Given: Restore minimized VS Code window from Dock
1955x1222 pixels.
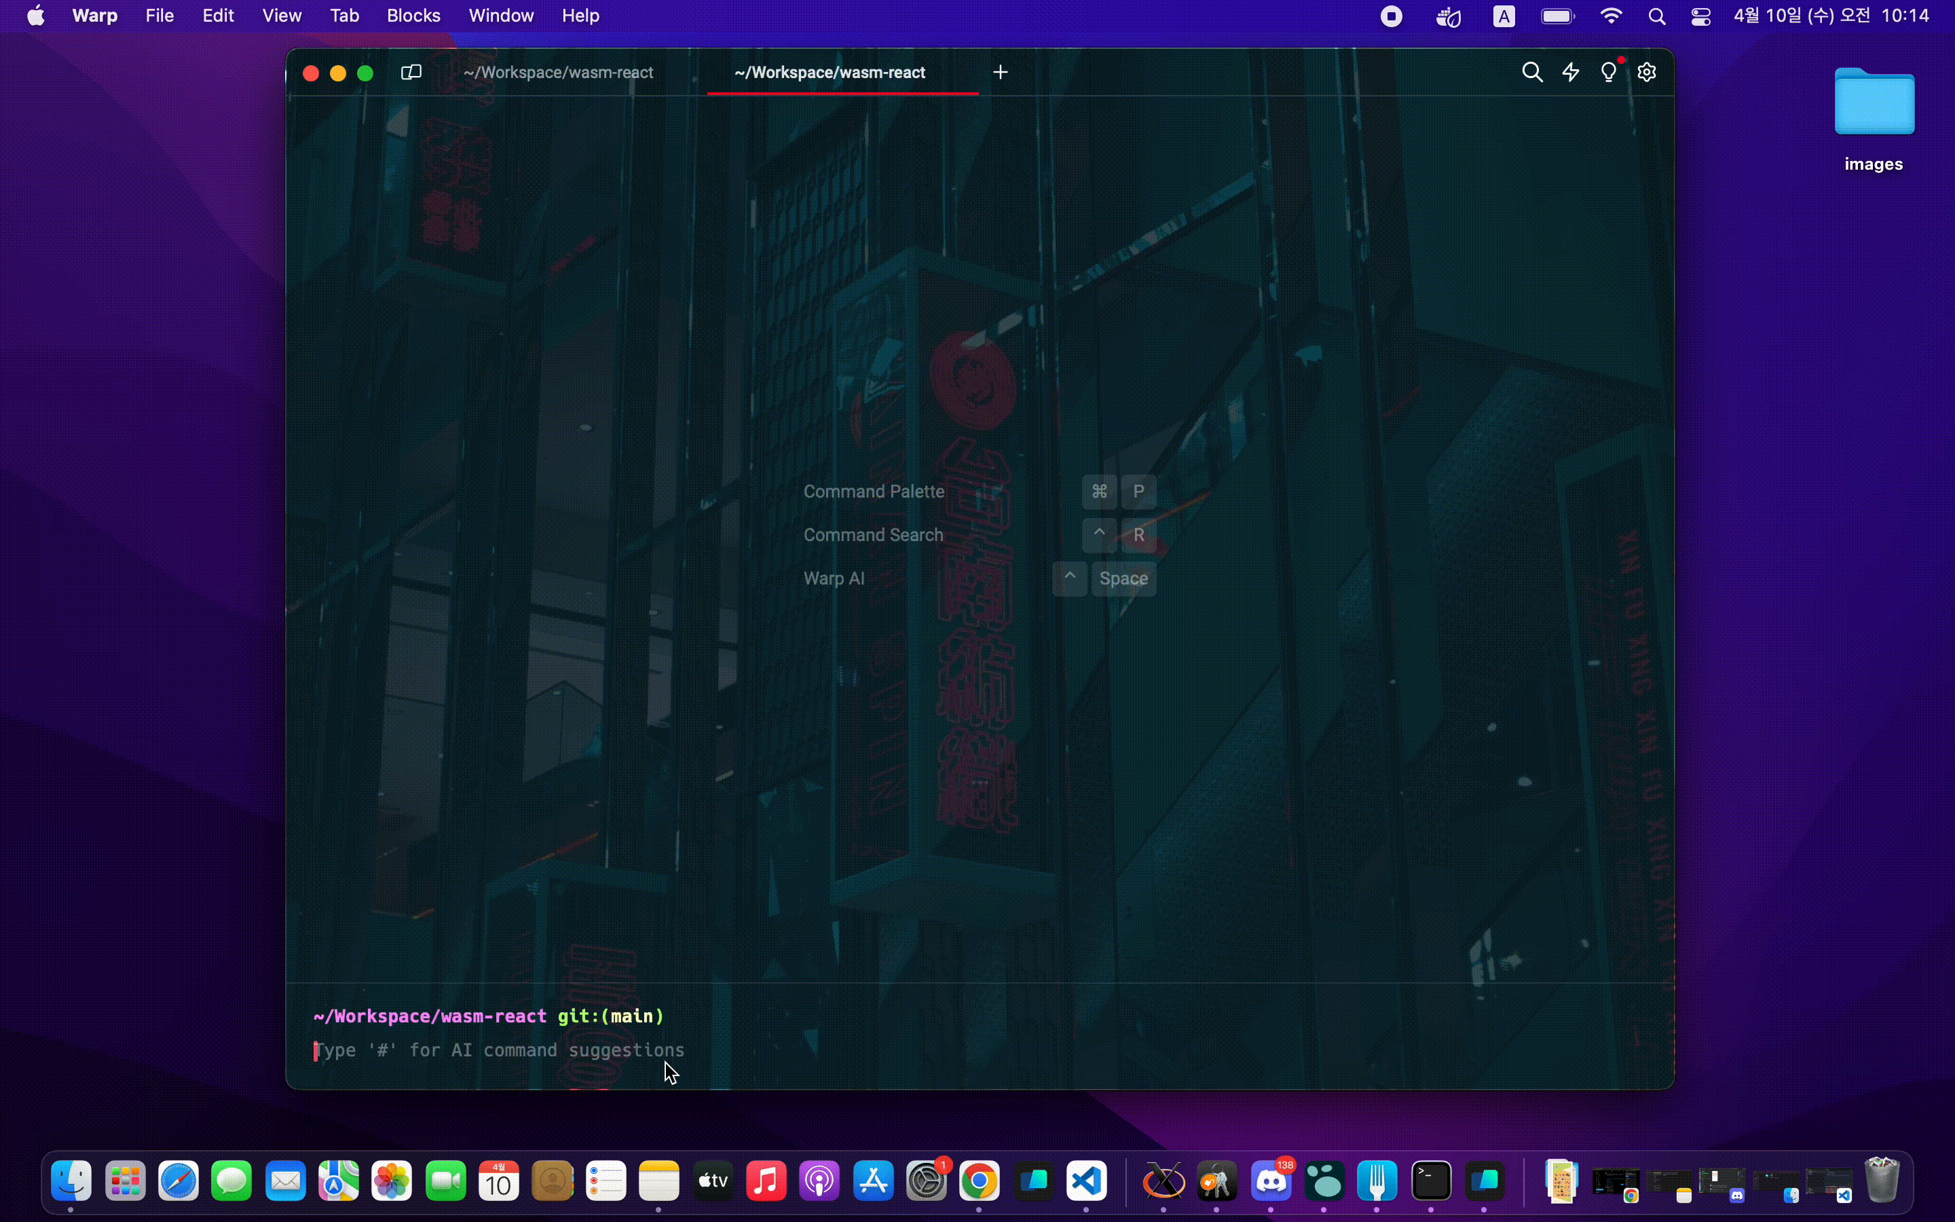Looking at the screenshot, I should coord(1829,1184).
